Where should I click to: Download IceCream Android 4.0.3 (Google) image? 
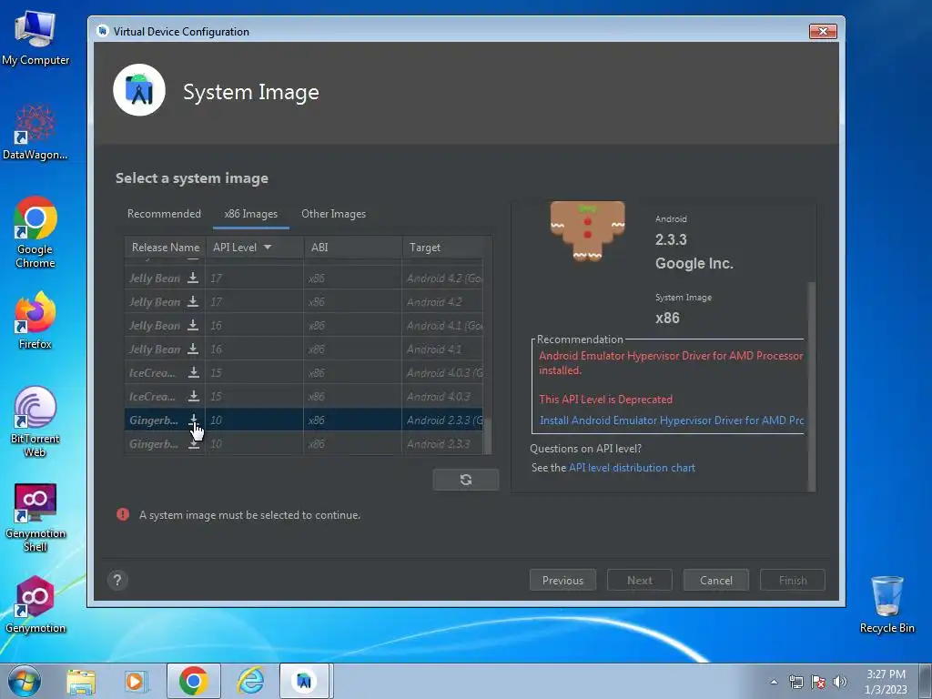tap(193, 372)
